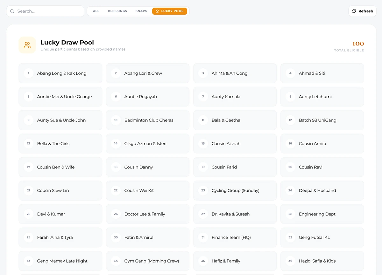The width and height of the screenshot is (382, 275).
Task: Select participant Ahmad & Siti
Action: coord(322,73)
